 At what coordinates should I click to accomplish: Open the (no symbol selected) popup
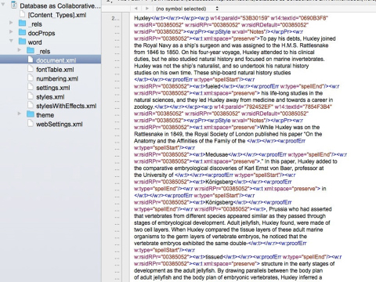[187, 9]
